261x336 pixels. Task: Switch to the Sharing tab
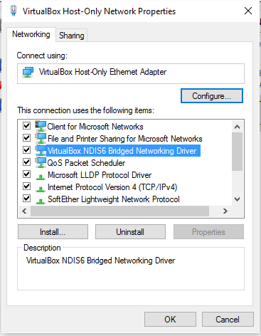click(72, 36)
